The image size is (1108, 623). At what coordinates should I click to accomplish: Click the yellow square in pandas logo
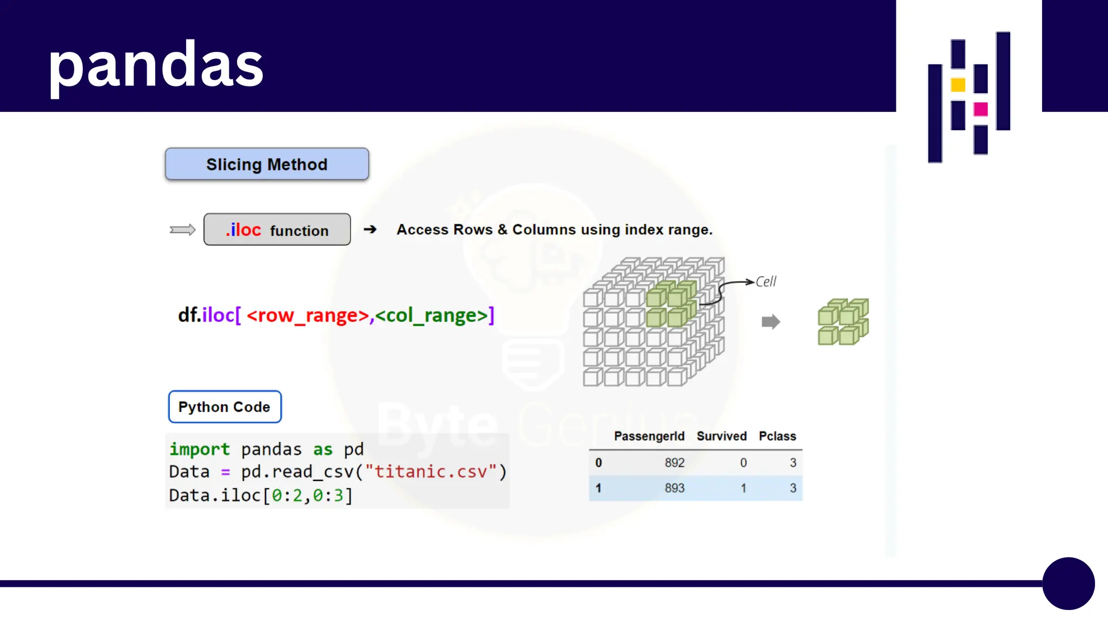(958, 85)
